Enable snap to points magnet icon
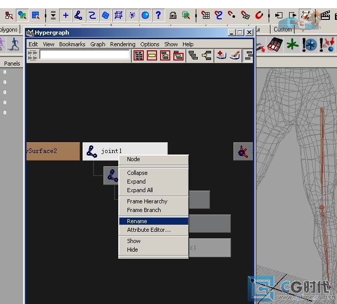337x304 pixels. coord(231,15)
